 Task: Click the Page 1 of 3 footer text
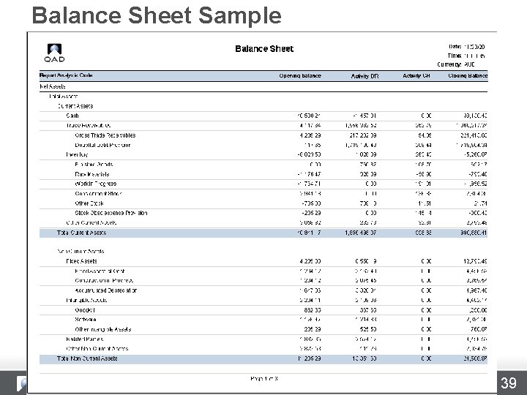[x=264, y=379]
